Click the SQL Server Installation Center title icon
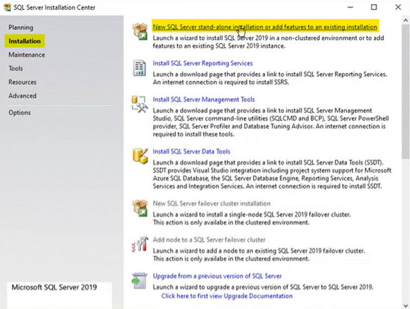 pyautogui.click(x=8, y=8)
